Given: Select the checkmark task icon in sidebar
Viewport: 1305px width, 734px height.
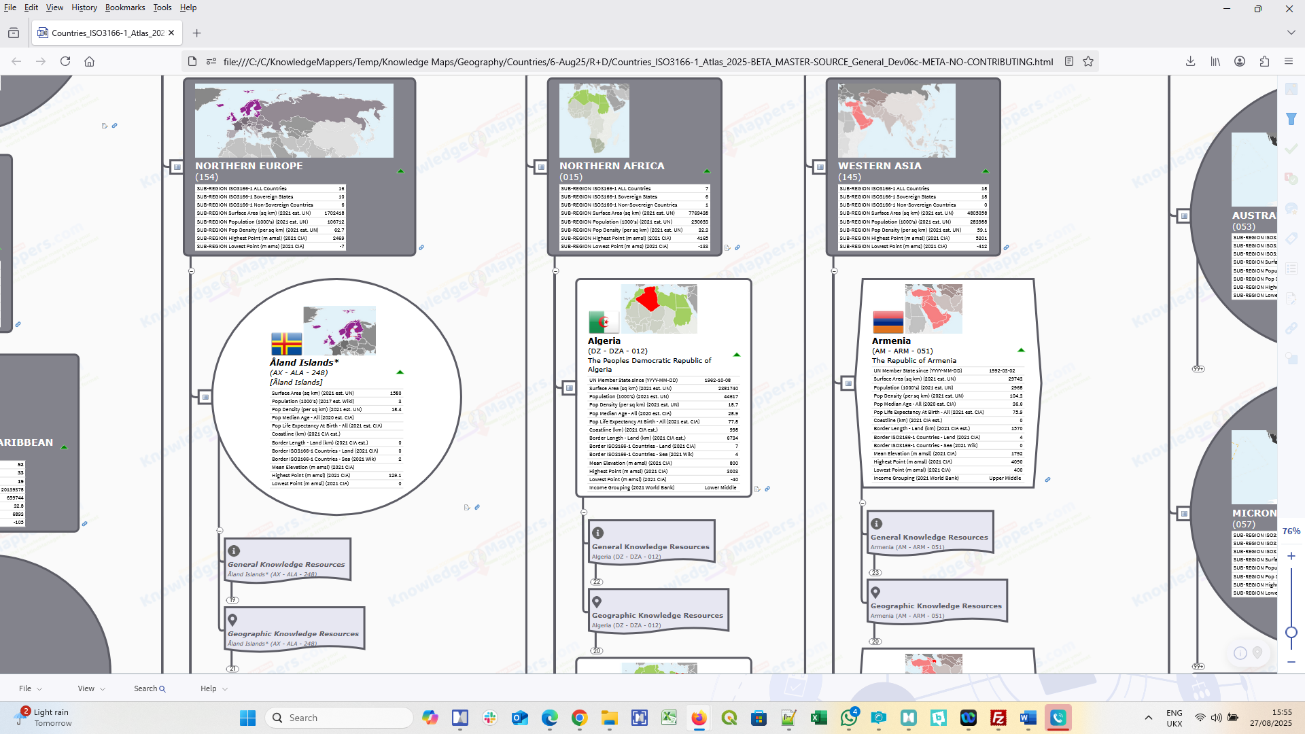Looking at the screenshot, I should [1291, 149].
